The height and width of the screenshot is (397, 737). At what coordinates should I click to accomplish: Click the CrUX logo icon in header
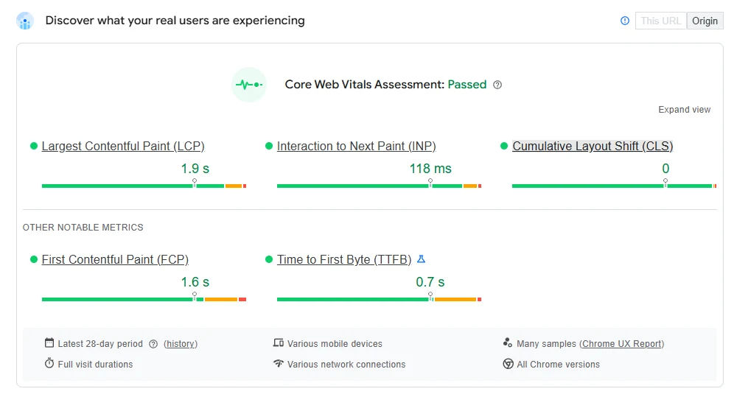tap(25, 21)
